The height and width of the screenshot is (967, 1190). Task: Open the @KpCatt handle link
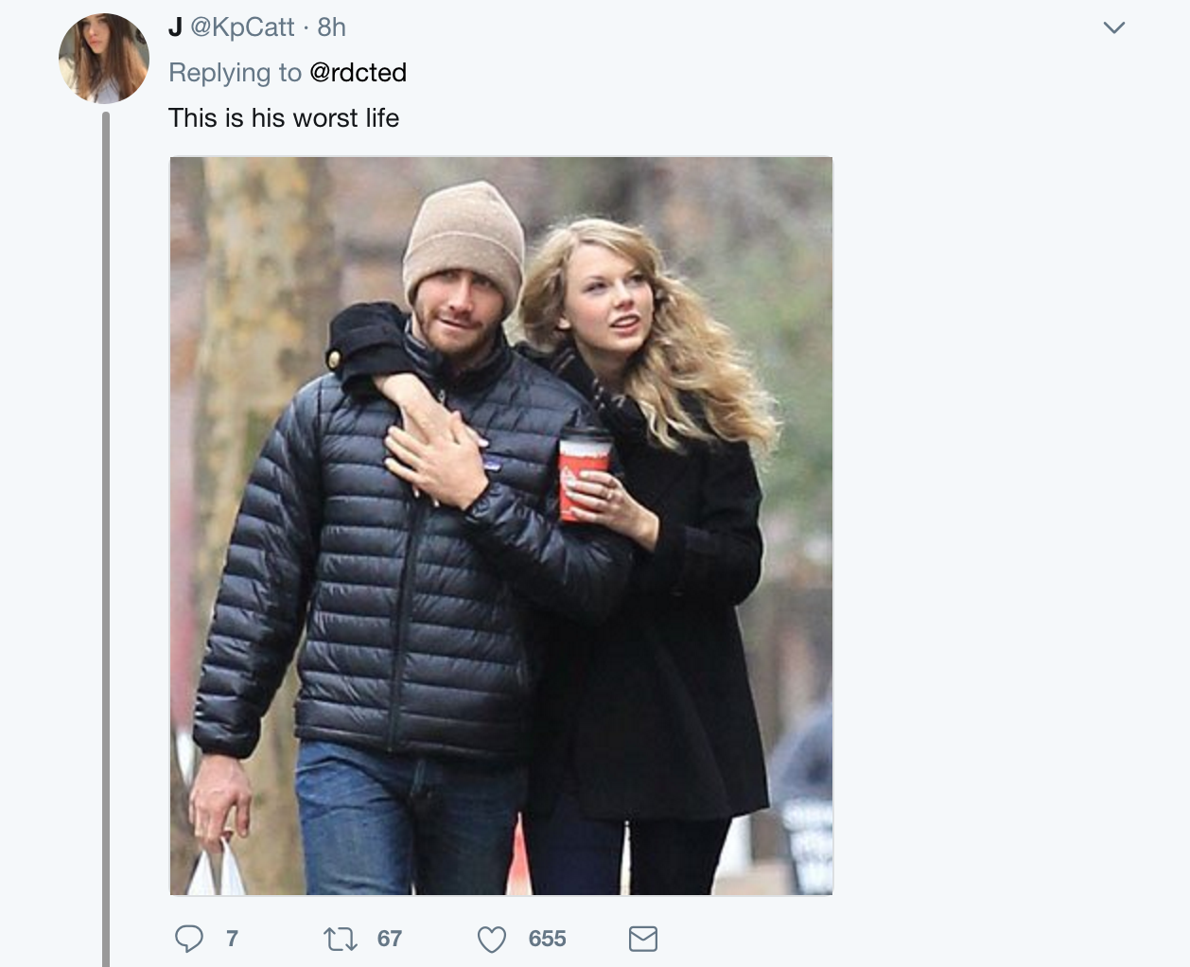[243, 27]
